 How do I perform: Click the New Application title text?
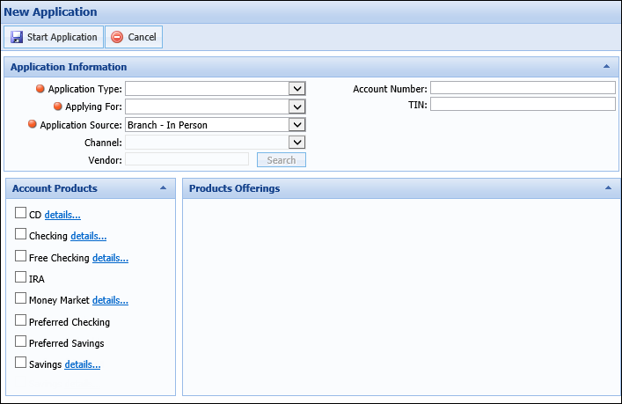[x=50, y=12]
